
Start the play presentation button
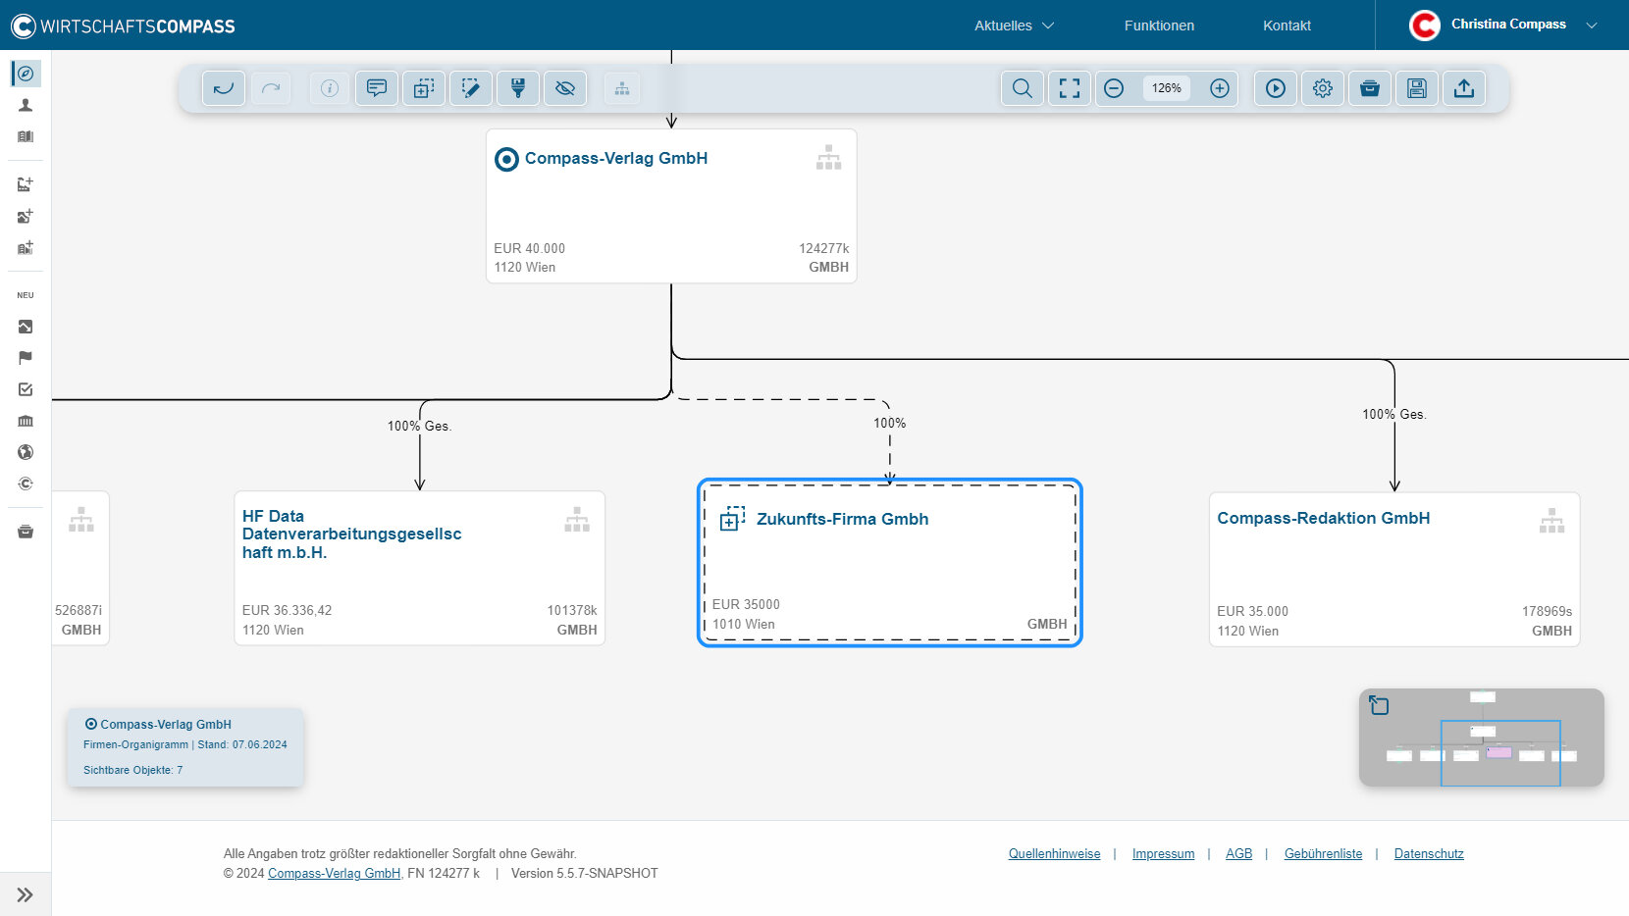tap(1276, 88)
